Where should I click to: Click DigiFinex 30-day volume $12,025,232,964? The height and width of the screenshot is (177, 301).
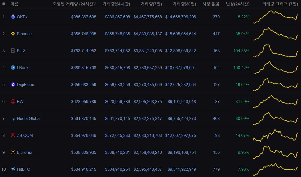181,85
